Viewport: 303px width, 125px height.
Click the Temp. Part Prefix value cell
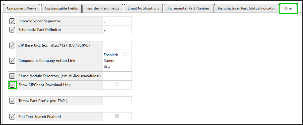click(x=117, y=101)
